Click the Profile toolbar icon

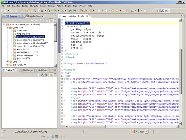pyautogui.click(x=55, y=11)
